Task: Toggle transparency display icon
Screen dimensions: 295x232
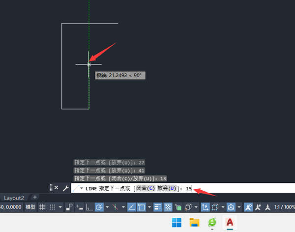Action: pos(168,207)
